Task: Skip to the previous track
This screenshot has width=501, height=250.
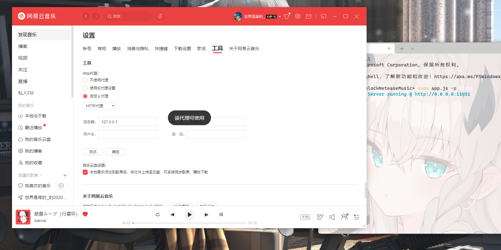Action: tap(173, 215)
